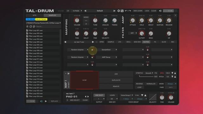Toggle solo S button under PAD 01

click(67, 100)
